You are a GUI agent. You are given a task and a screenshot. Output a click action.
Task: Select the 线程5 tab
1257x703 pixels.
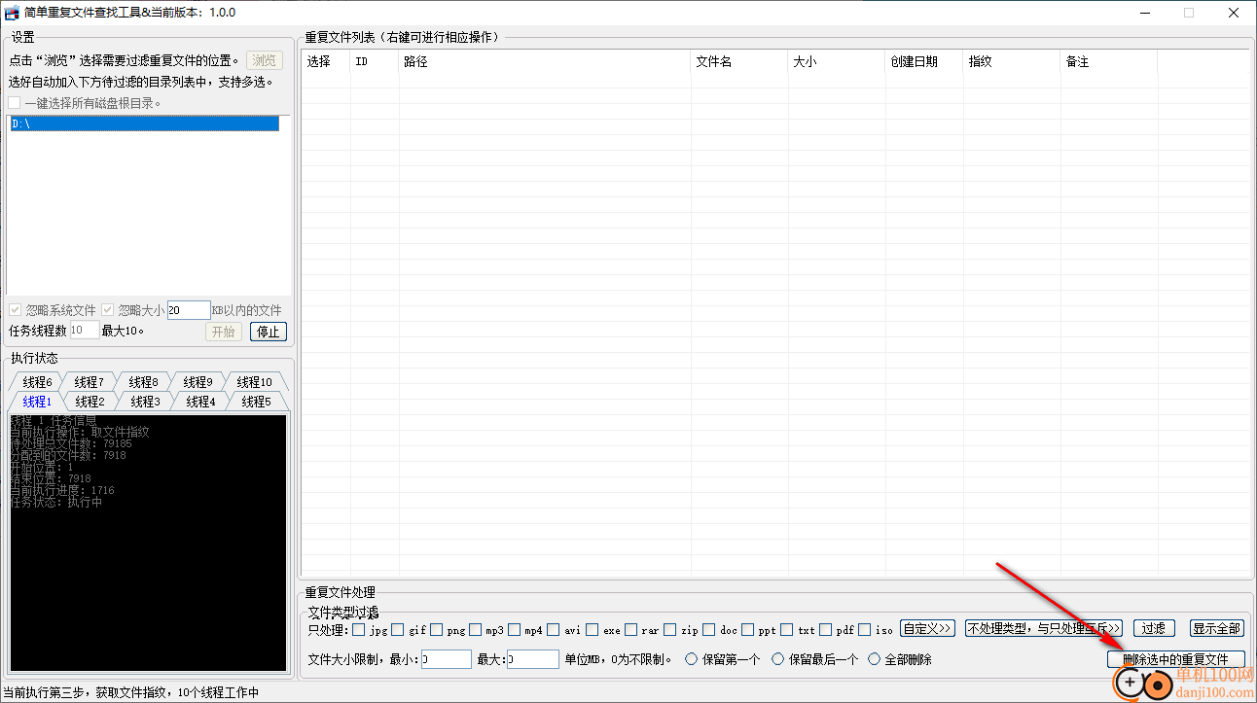[256, 402]
